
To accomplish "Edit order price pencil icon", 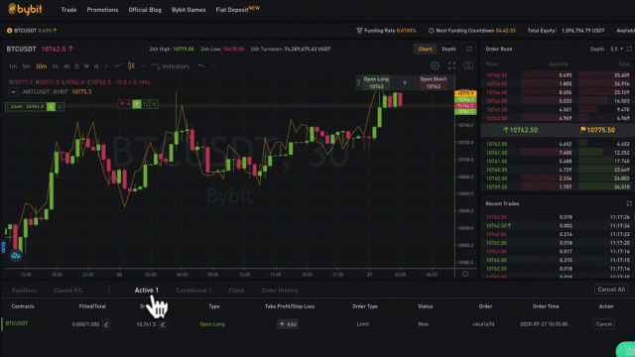I will pos(163,324).
